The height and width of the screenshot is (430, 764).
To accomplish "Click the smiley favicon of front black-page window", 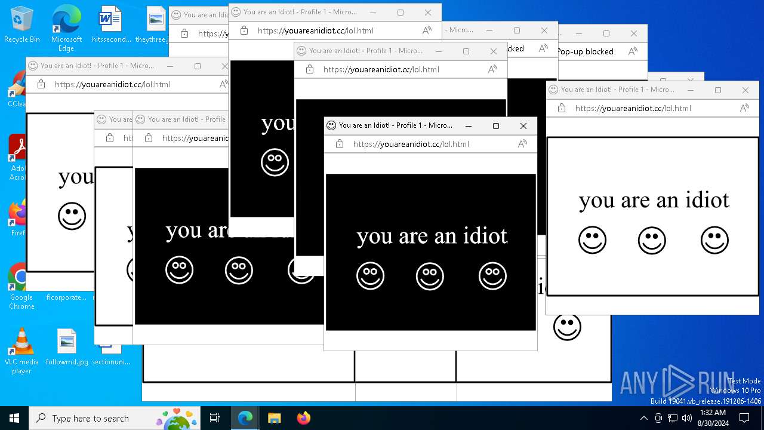I will click(331, 125).
